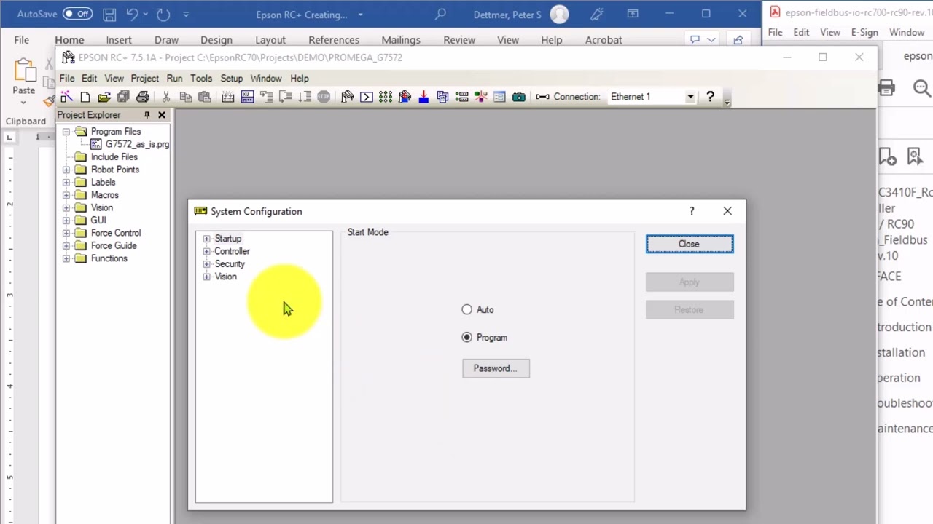
Task: Switch to the Mailings tab in Word
Action: pyautogui.click(x=401, y=40)
